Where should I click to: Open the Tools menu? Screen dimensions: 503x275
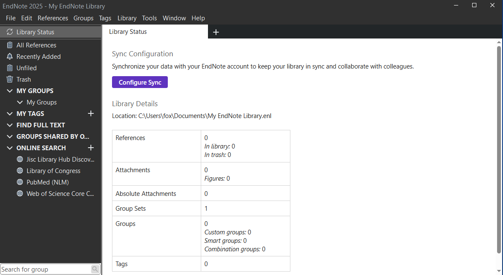click(x=149, y=18)
